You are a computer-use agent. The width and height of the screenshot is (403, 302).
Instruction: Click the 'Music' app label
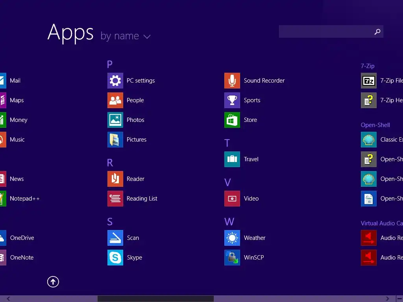pyautogui.click(x=17, y=140)
